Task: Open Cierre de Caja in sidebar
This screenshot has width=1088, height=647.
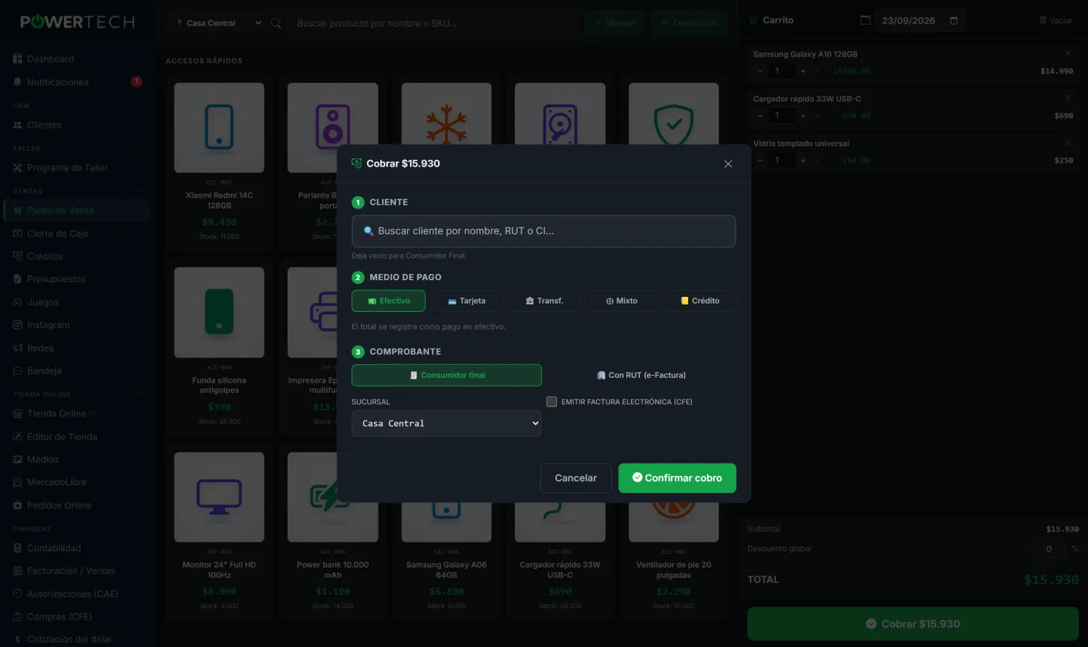Action: coord(76,234)
